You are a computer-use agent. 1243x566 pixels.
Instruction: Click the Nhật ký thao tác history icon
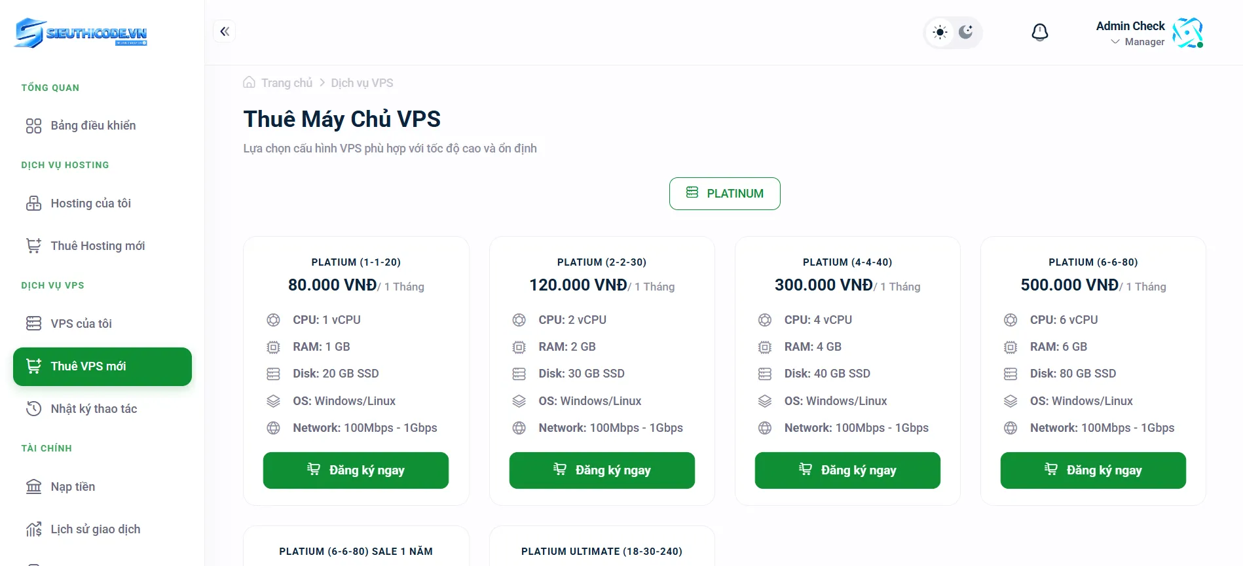33,409
